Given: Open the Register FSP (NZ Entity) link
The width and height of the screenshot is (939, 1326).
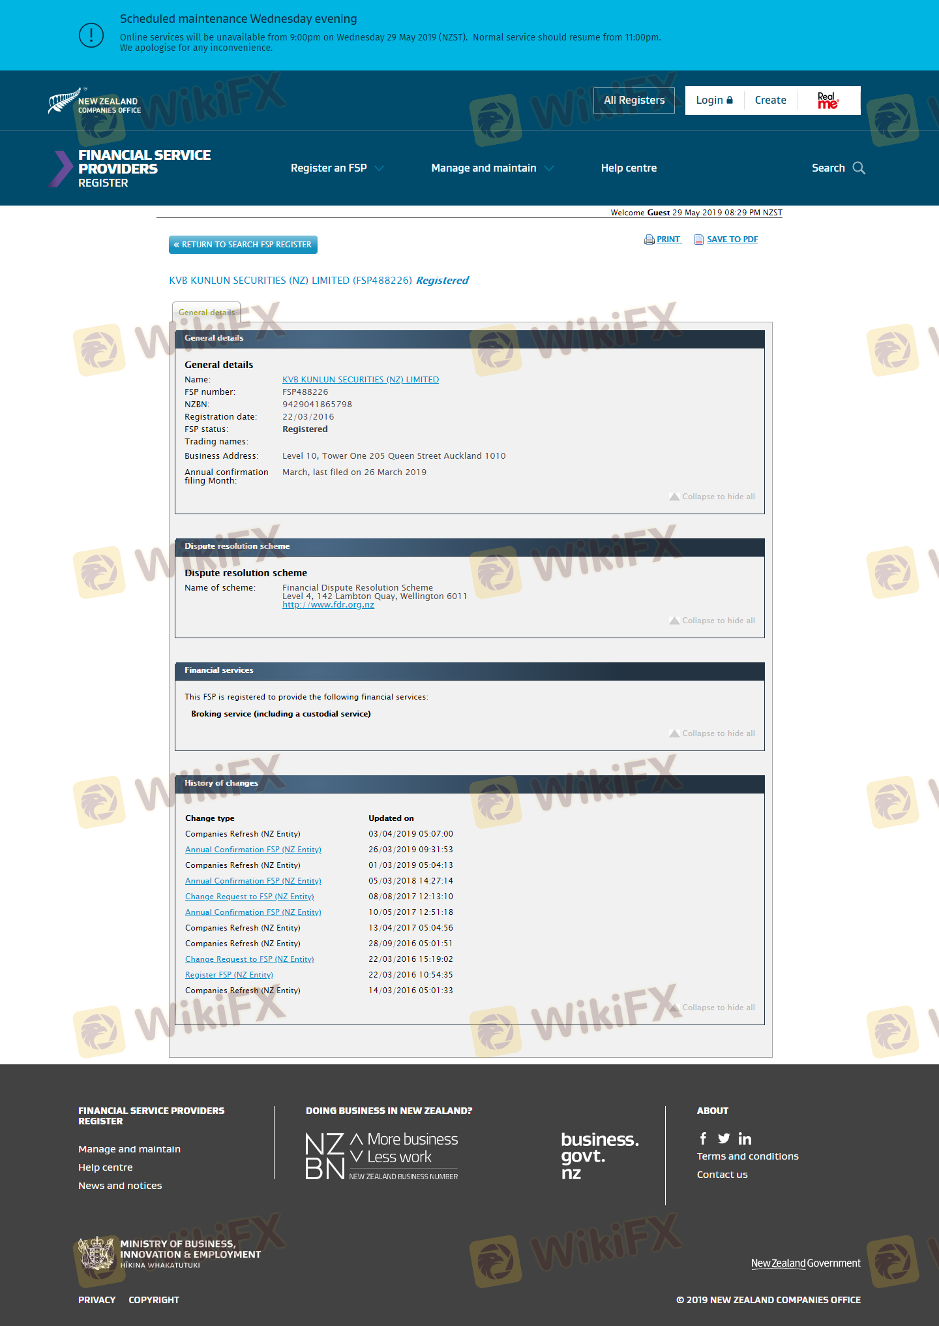Looking at the screenshot, I should [229, 975].
